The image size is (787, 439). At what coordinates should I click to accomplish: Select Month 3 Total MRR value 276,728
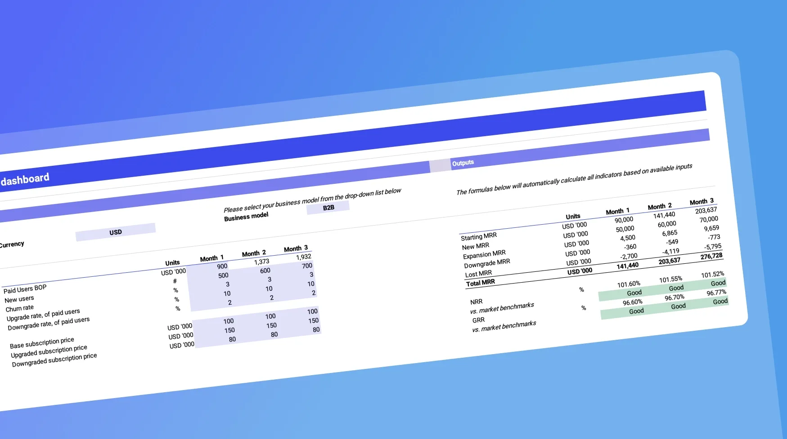(711, 256)
